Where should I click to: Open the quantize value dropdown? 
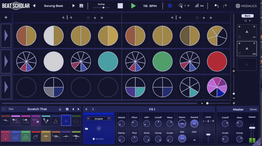pos(188,6)
